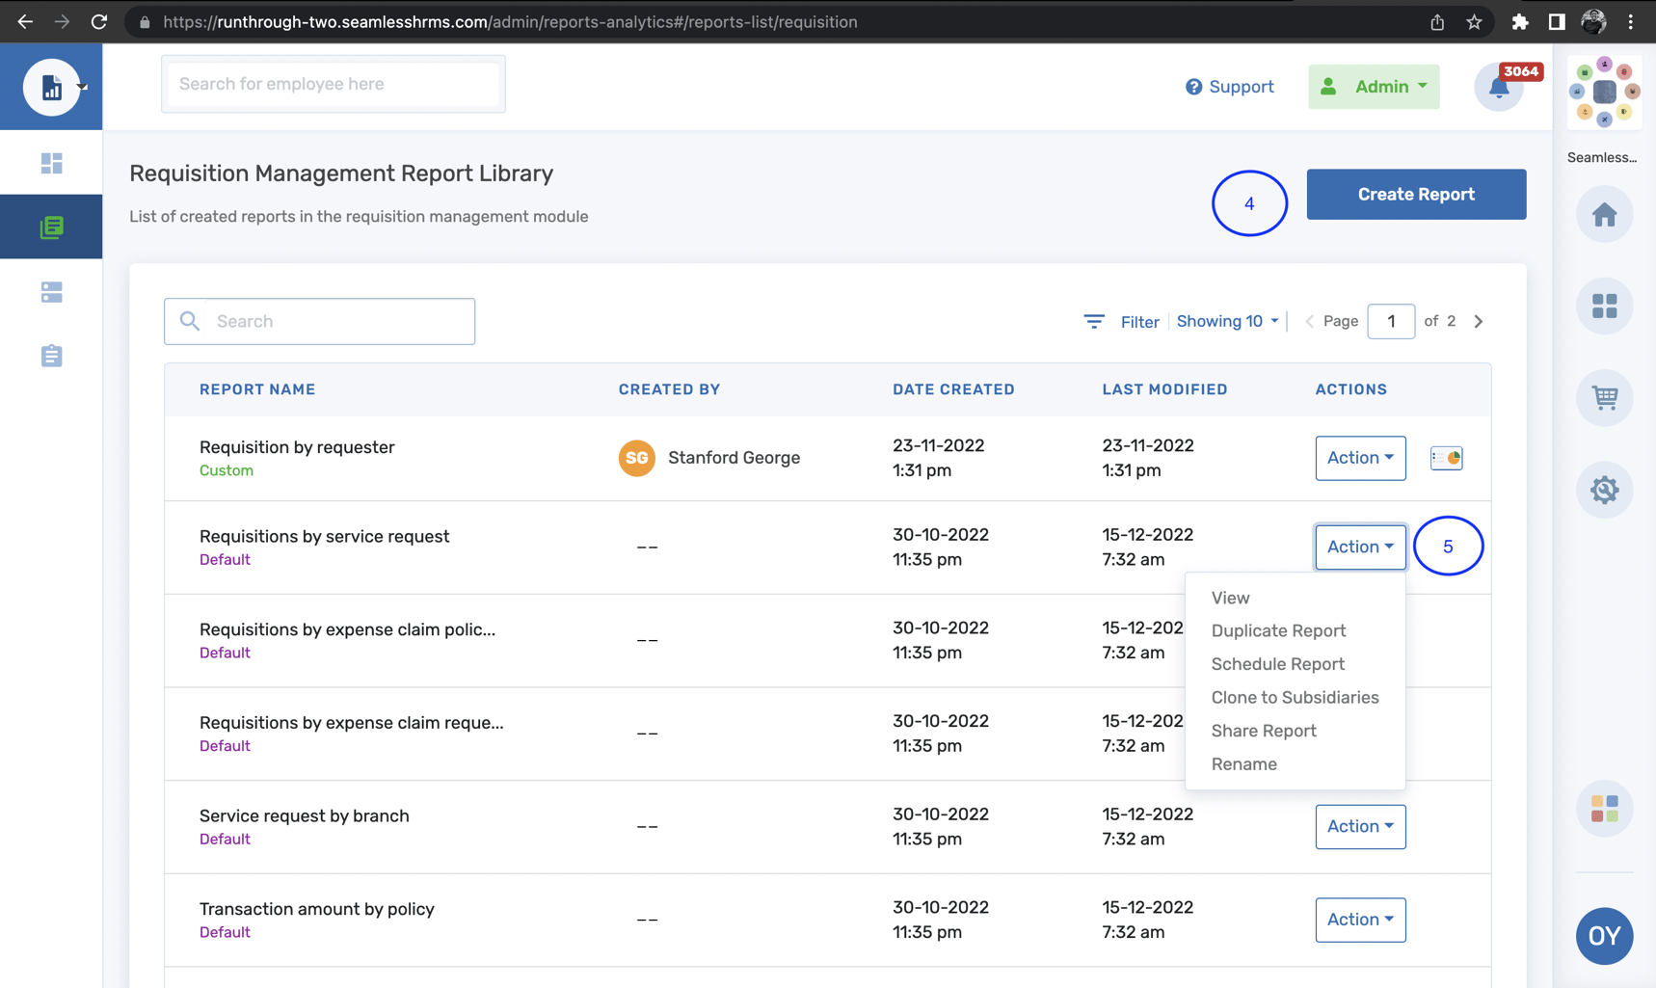Open the shopping cart icon in right panel
The height and width of the screenshot is (988, 1656).
click(x=1604, y=397)
